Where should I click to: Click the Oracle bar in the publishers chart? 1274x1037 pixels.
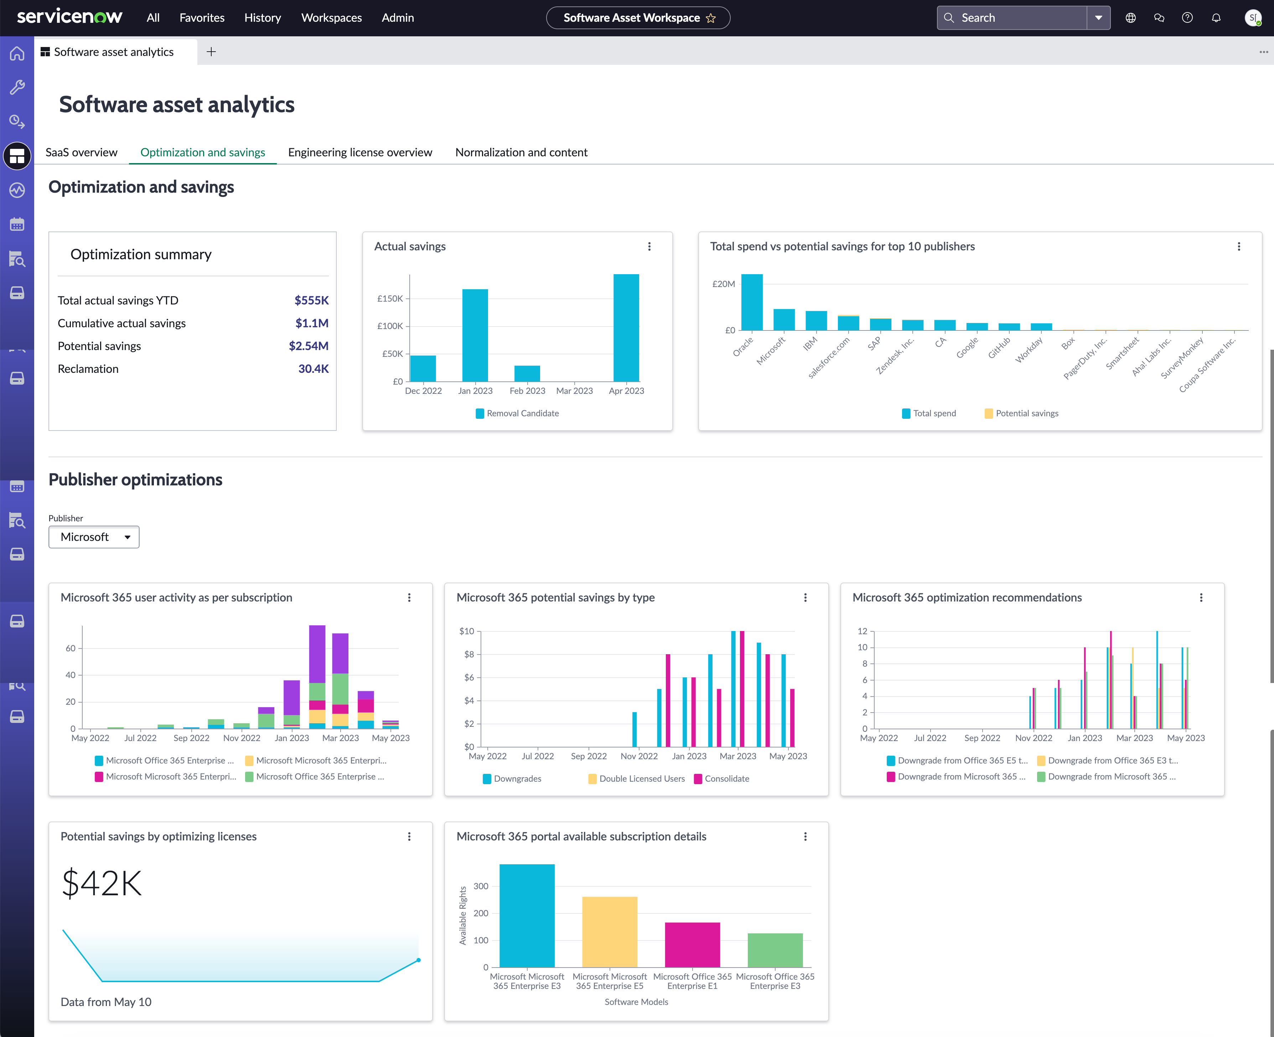[x=752, y=302]
